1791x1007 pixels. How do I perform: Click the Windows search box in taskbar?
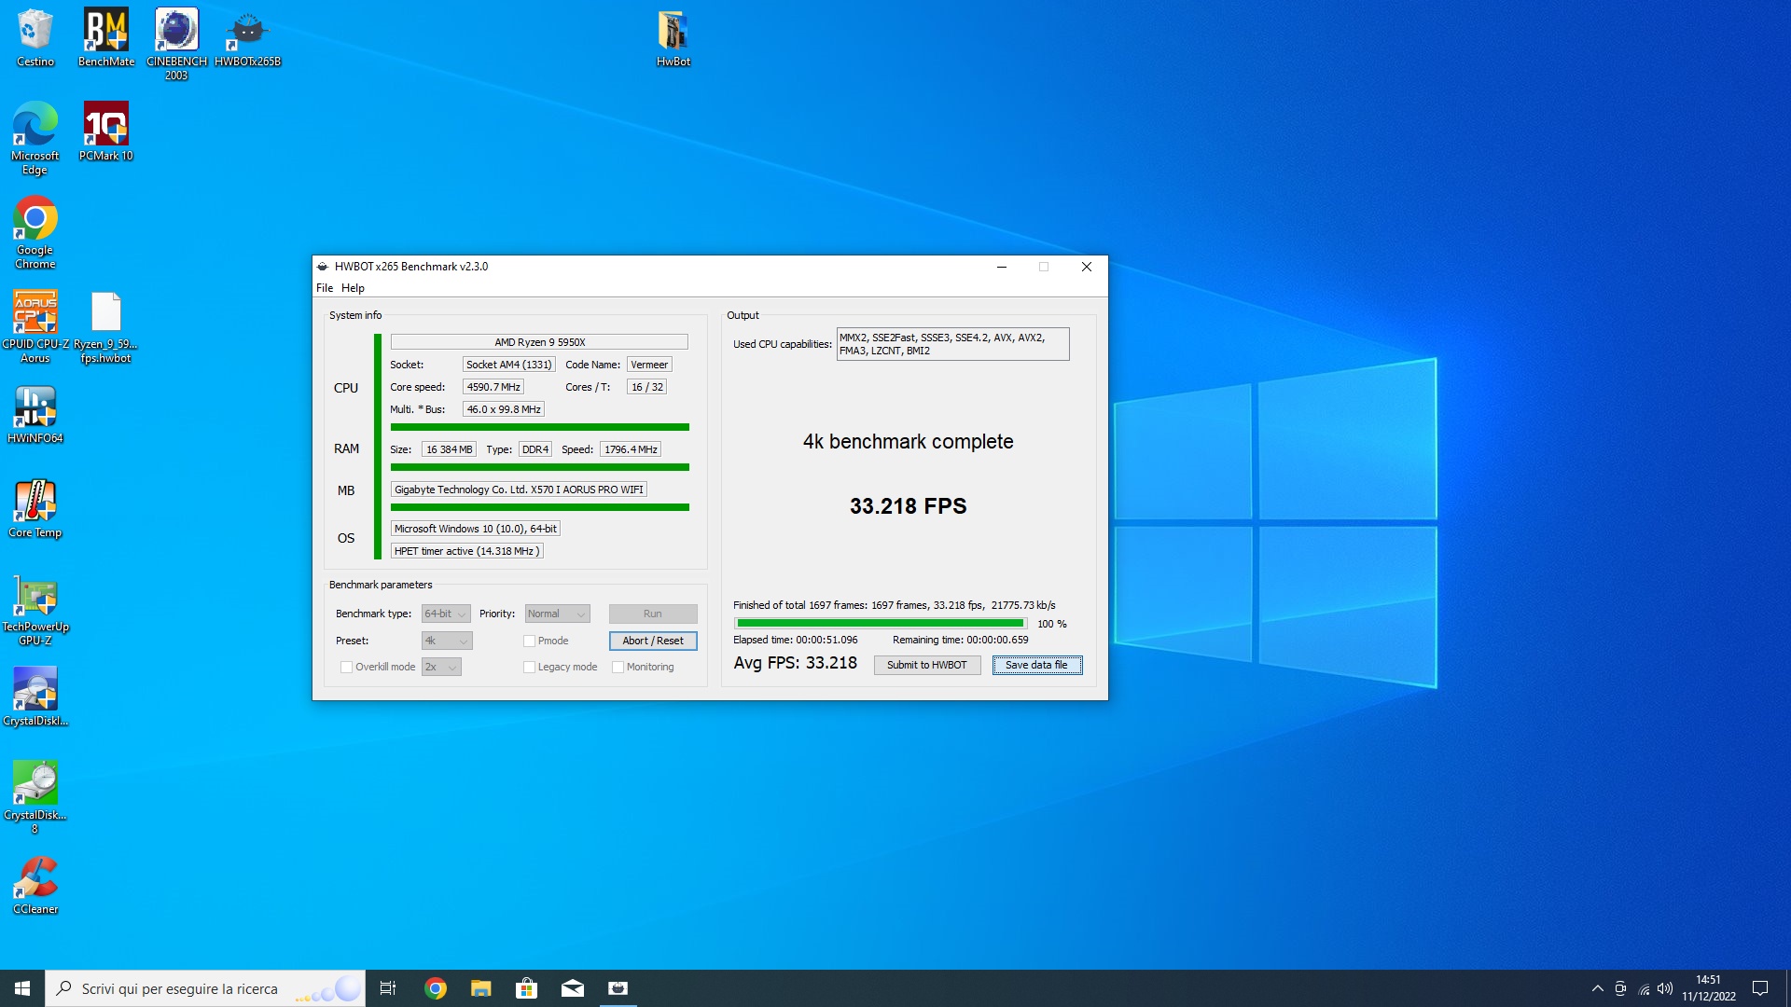(x=205, y=988)
